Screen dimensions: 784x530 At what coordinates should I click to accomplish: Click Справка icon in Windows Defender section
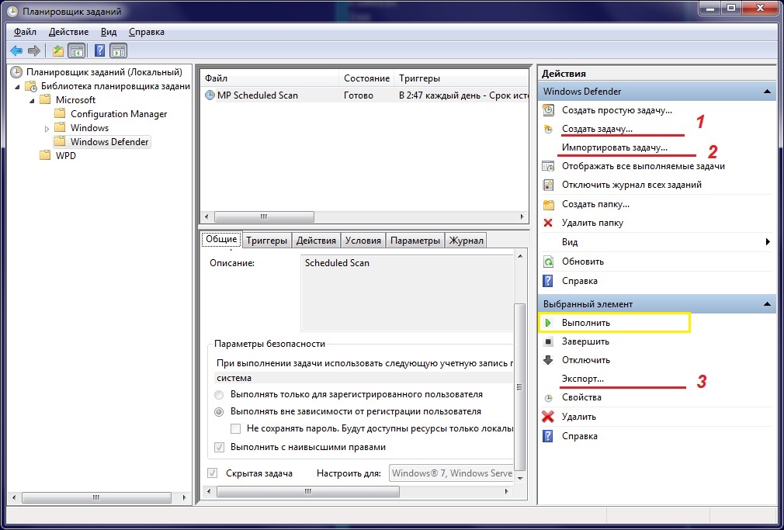pos(549,280)
